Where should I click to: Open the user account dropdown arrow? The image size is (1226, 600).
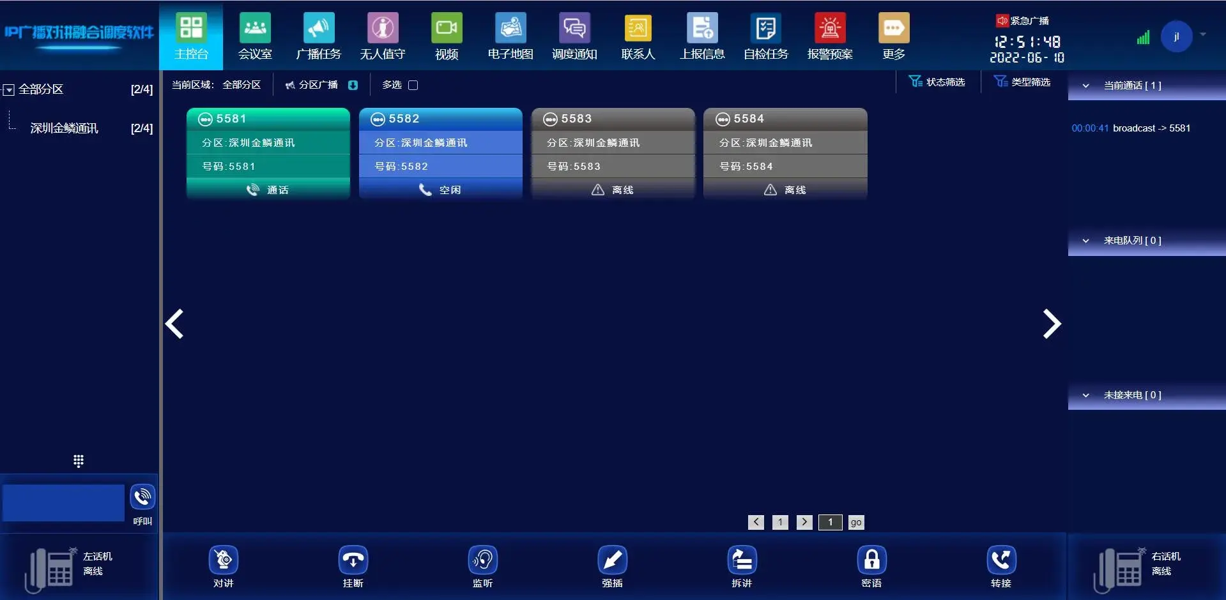1203,34
